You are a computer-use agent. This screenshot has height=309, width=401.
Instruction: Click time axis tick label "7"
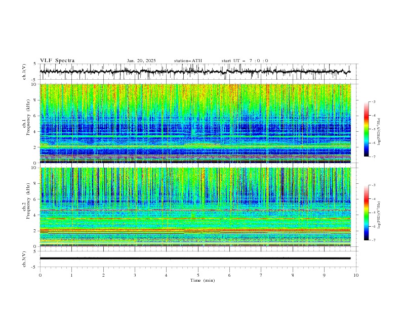pos(261,275)
